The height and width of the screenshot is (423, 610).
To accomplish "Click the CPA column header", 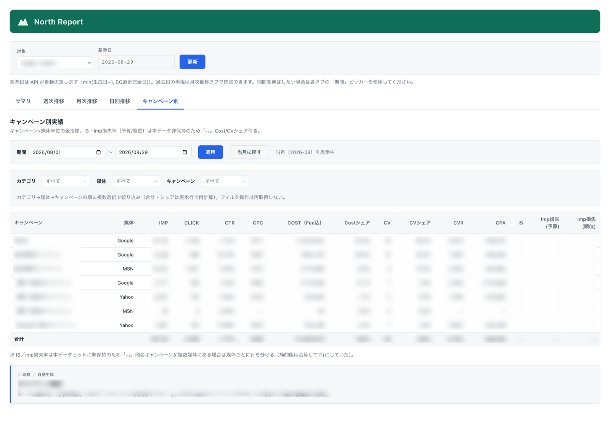I will point(501,223).
